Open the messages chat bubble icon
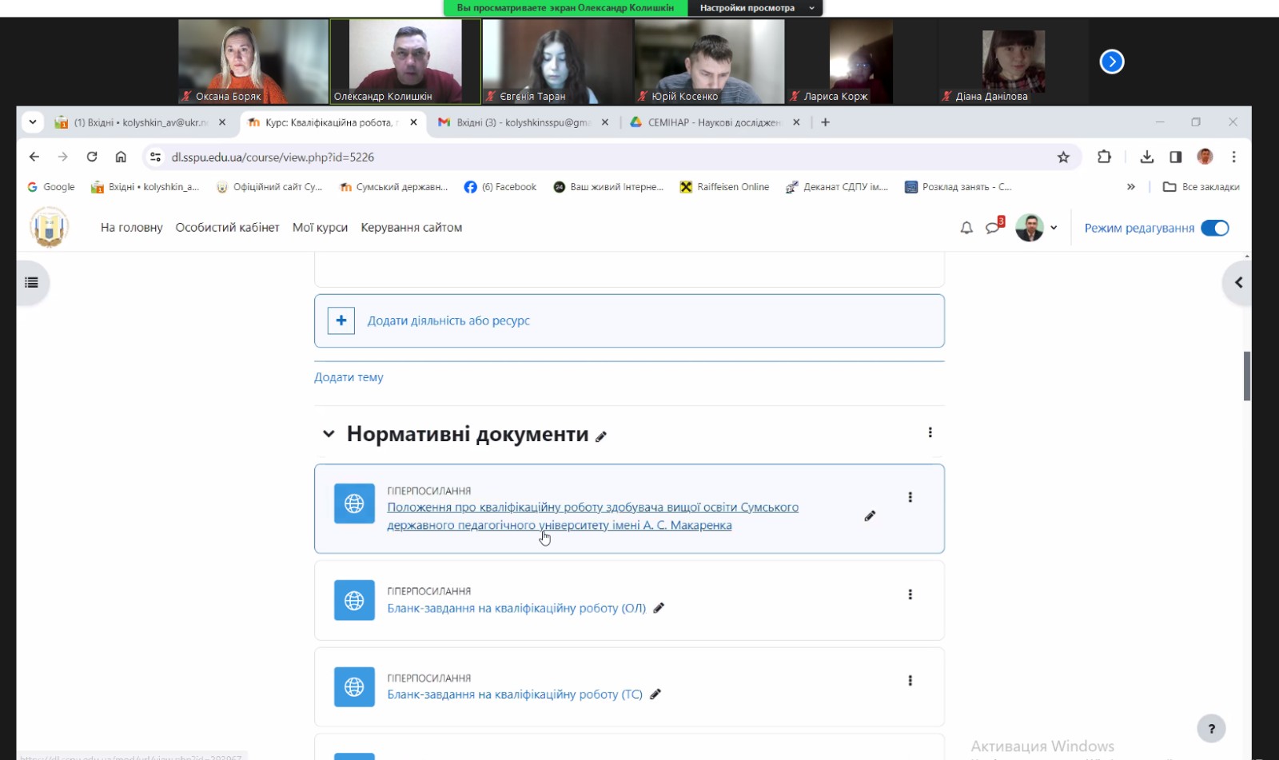Viewport: 1279px width, 760px height. (993, 228)
